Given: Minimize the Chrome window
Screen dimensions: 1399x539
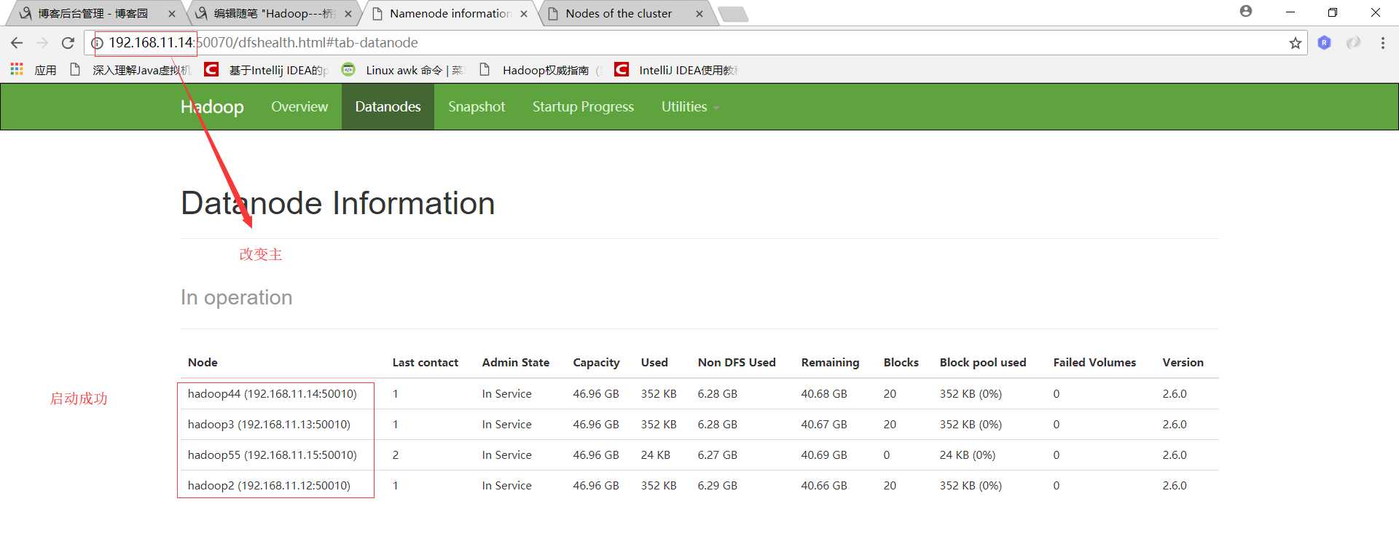Looking at the screenshot, I should coord(1290,12).
